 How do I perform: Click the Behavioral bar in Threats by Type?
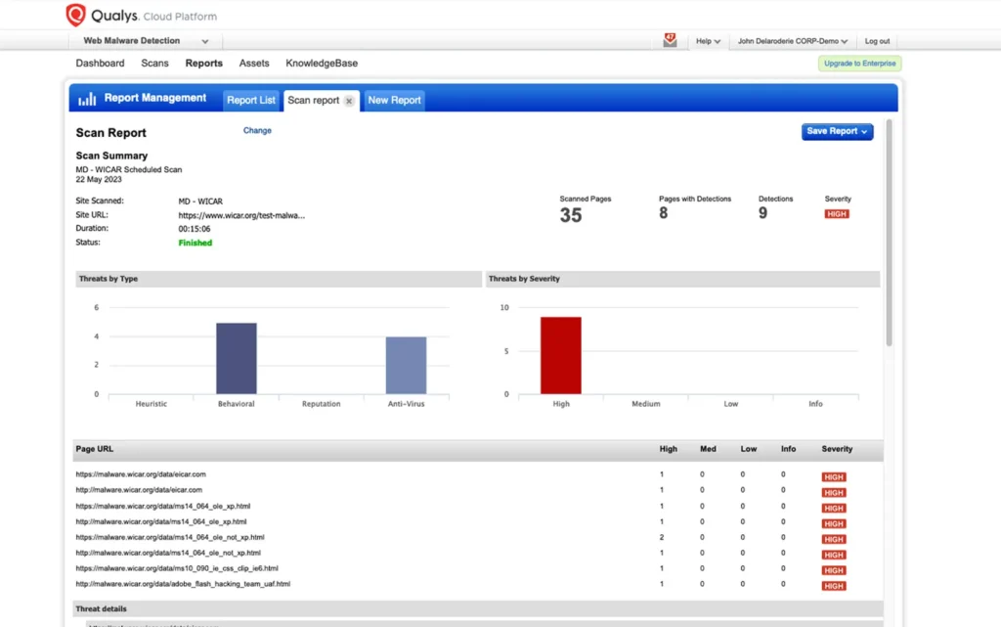236,354
